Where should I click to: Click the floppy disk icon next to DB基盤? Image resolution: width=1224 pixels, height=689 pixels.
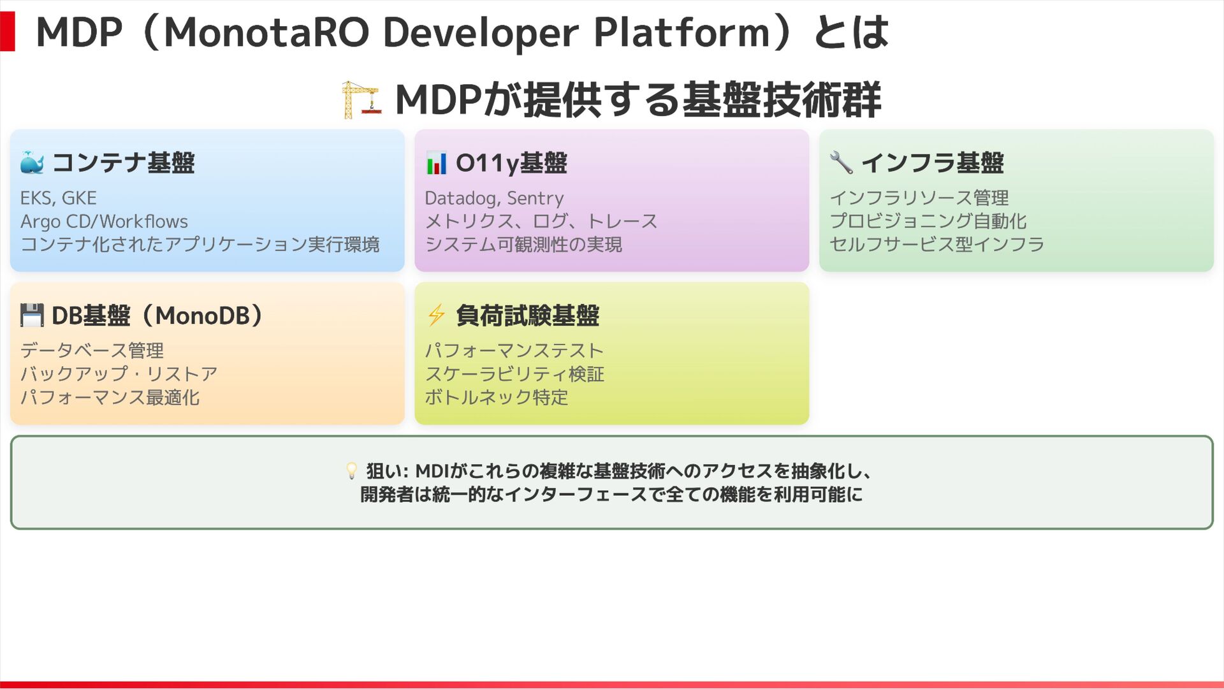click(32, 315)
